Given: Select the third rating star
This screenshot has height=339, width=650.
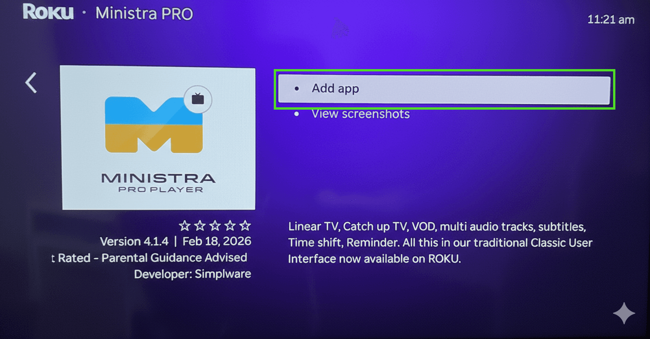Looking at the screenshot, I should (215, 226).
